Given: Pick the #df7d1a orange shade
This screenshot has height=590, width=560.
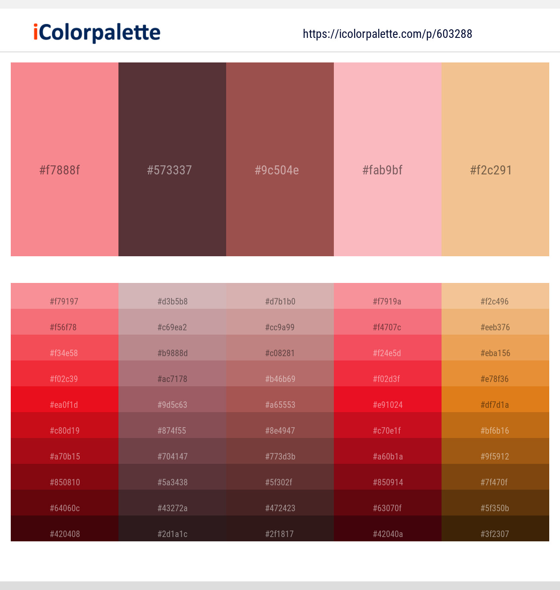Looking at the screenshot, I should 495,399.
